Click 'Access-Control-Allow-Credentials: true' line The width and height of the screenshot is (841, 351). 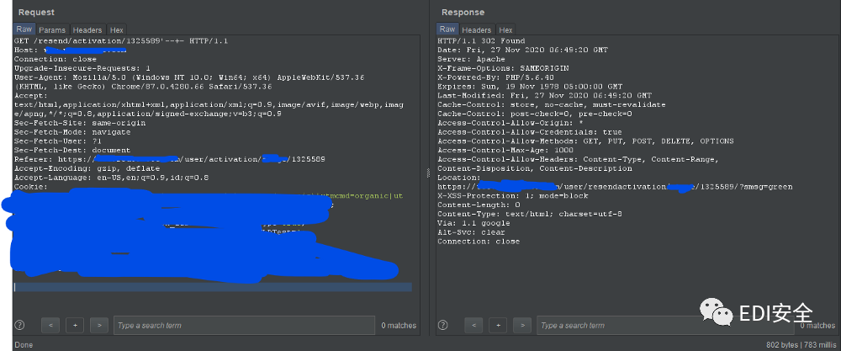530,132
